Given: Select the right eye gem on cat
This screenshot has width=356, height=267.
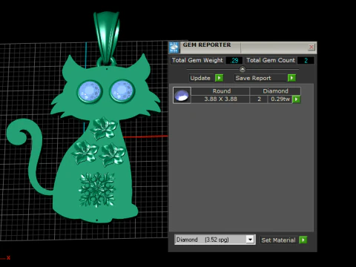Looking at the screenshot, I should click(122, 90).
